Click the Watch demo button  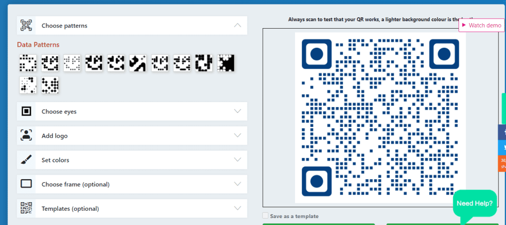(481, 25)
